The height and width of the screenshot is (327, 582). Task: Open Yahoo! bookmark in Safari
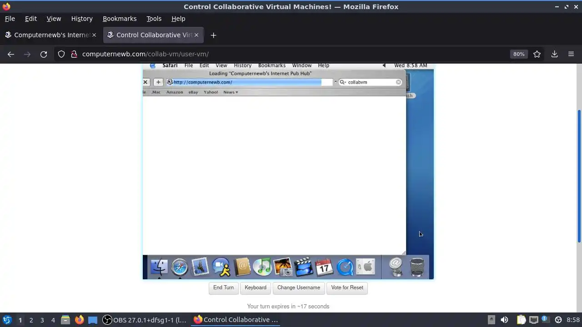[x=211, y=92]
